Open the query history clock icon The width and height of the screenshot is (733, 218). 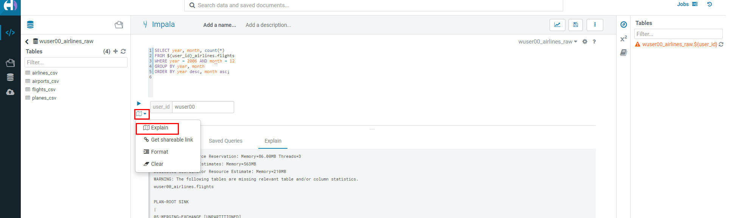(710, 4)
